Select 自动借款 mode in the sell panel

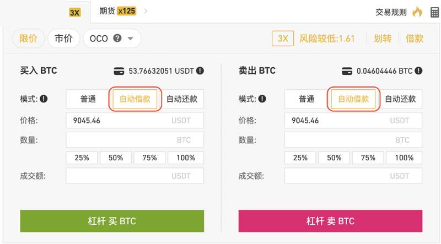[x=353, y=99]
